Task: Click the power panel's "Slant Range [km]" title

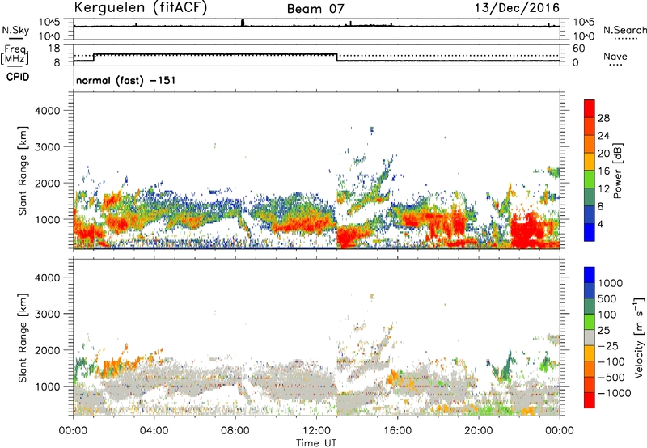Action: click(23, 171)
